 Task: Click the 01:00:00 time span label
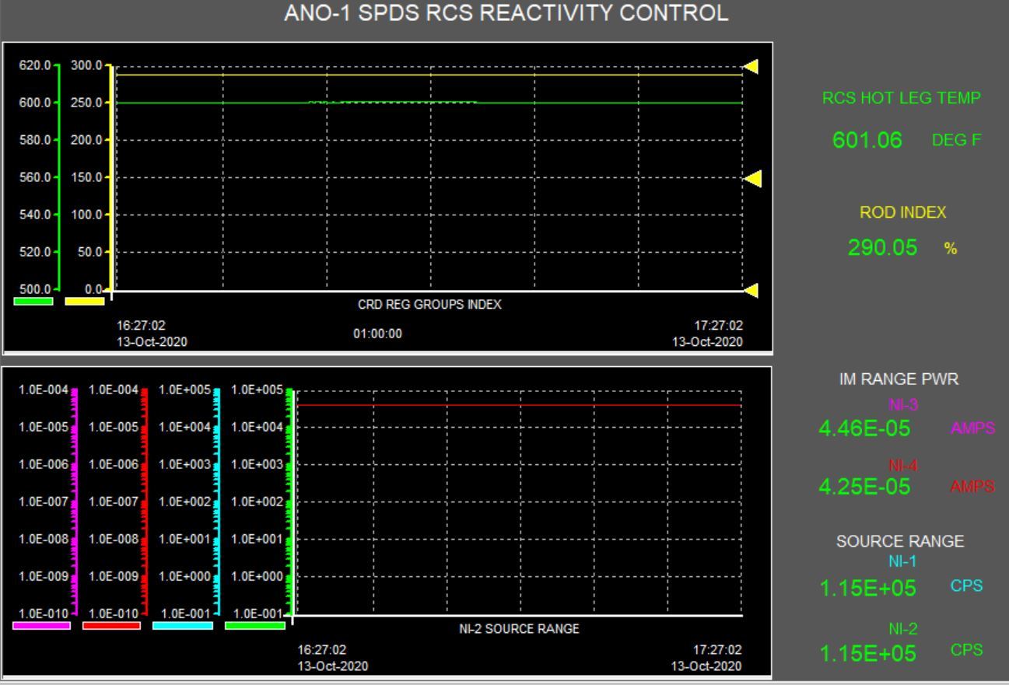click(377, 334)
